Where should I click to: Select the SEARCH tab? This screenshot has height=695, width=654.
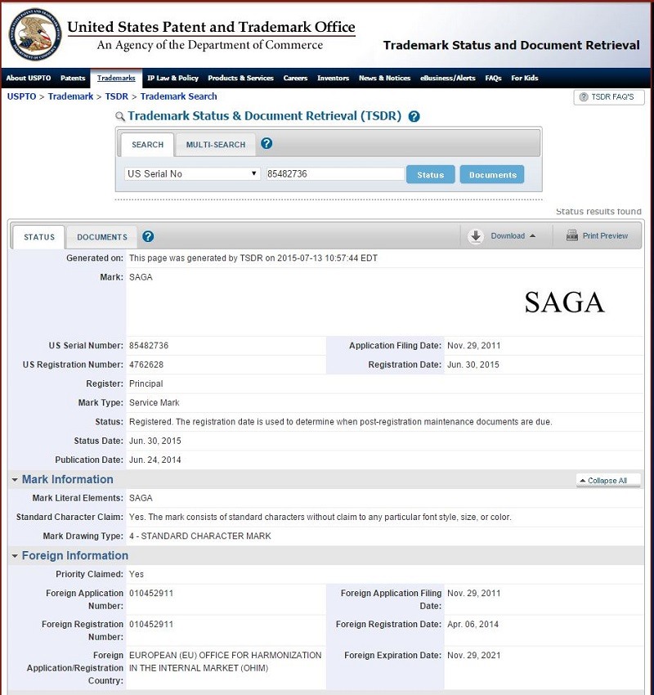tap(147, 145)
